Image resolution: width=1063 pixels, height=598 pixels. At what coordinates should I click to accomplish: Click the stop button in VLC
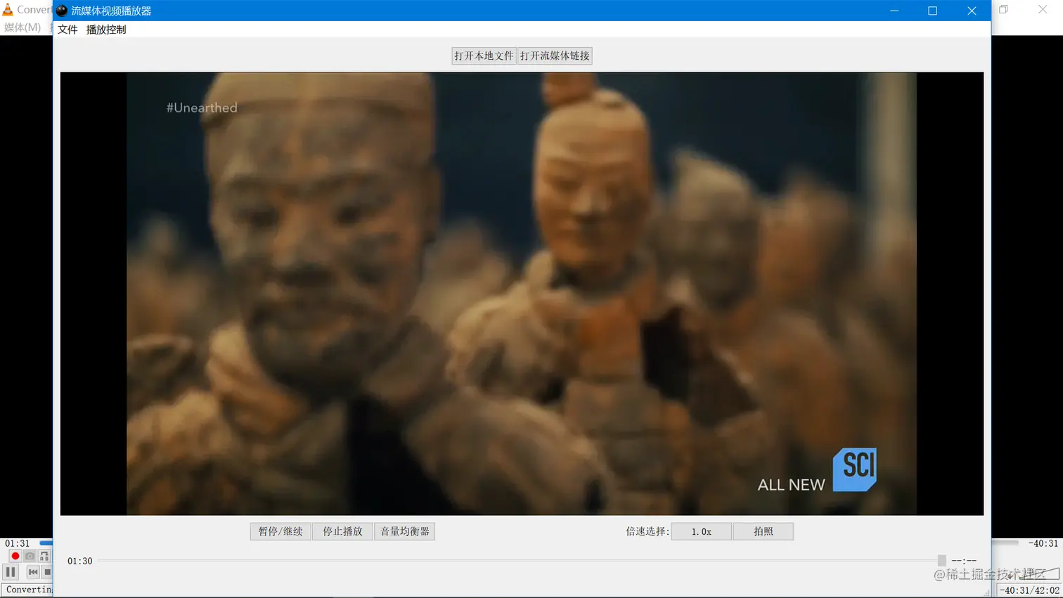(x=47, y=572)
